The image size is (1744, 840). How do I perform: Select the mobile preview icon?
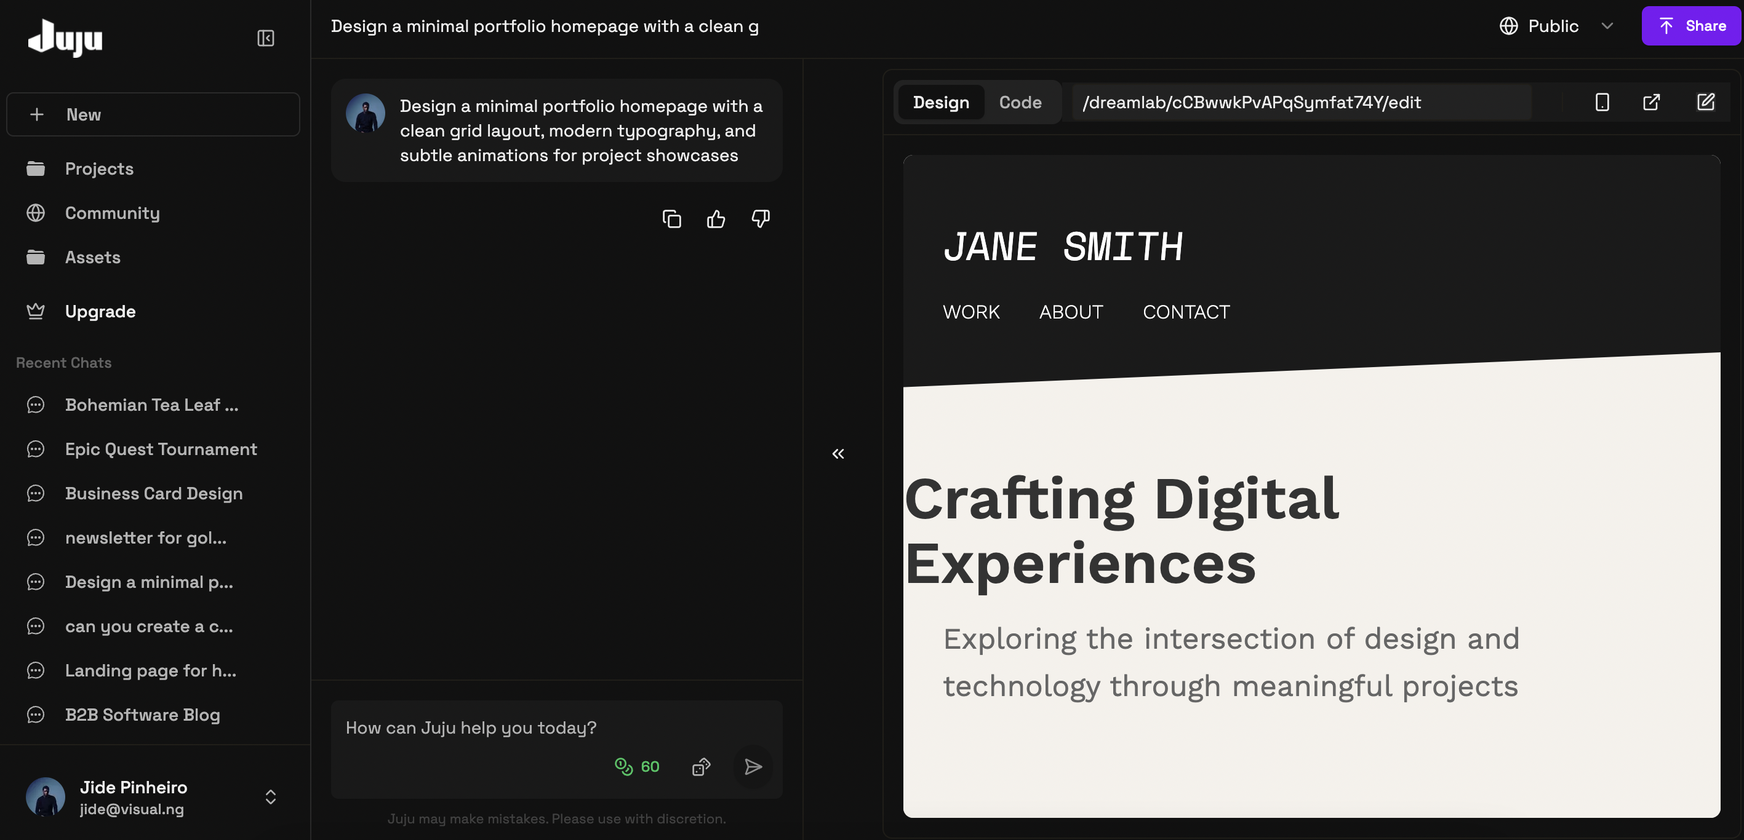click(x=1602, y=101)
